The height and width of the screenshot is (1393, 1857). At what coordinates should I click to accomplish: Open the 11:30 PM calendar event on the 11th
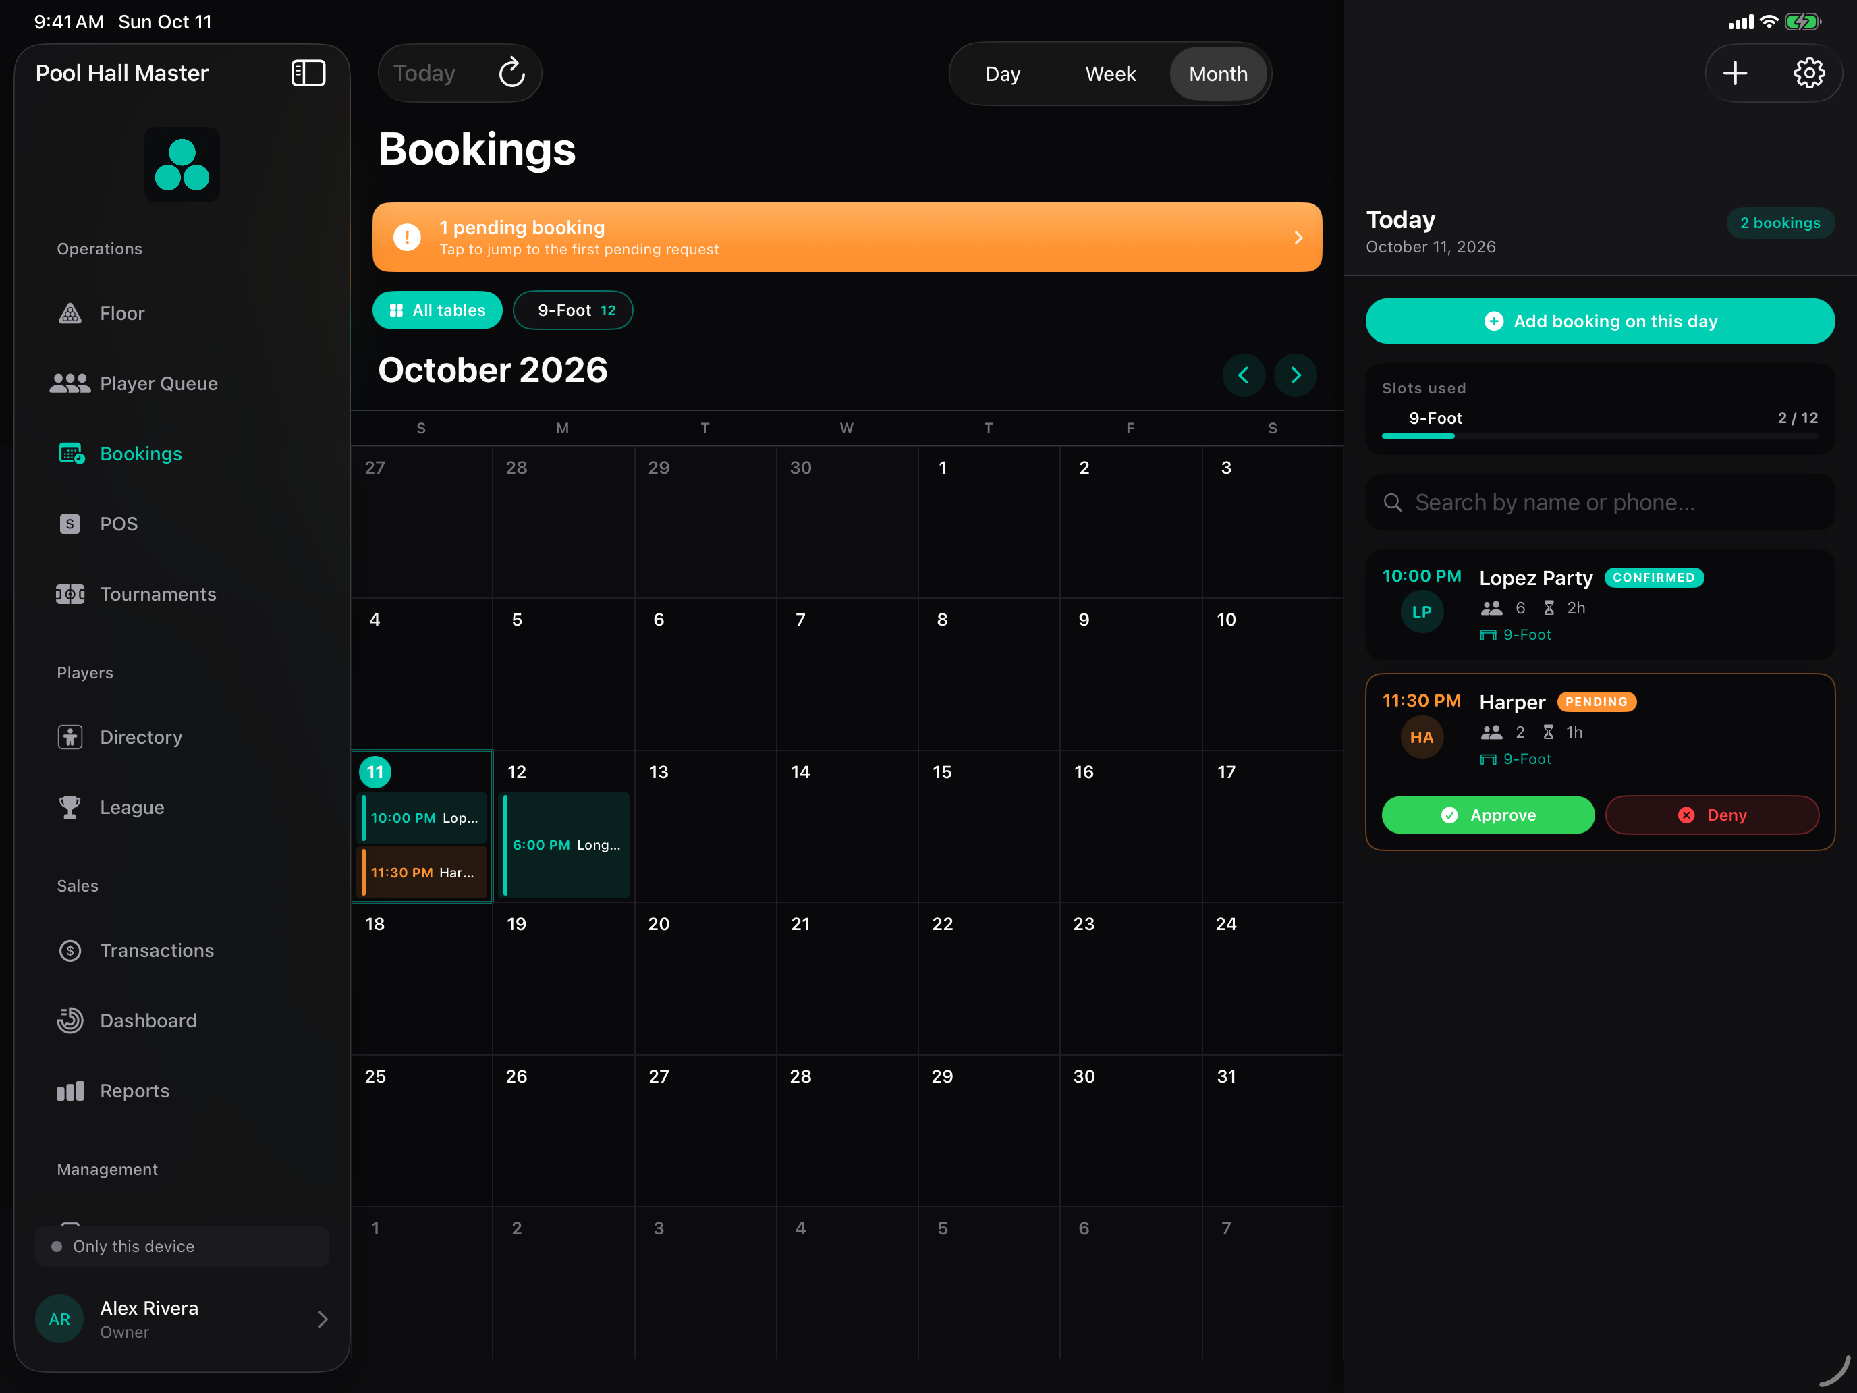tap(424, 873)
